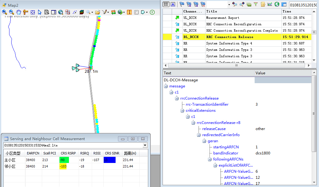This screenshot has width=319, height=187.
Task: Open the document edit icon in map toolbar
Action: click(x=47, y=12)
